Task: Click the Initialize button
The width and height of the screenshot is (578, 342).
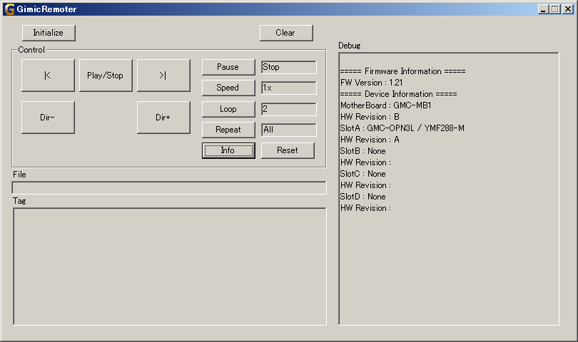Action: click(x=49, y=33)
